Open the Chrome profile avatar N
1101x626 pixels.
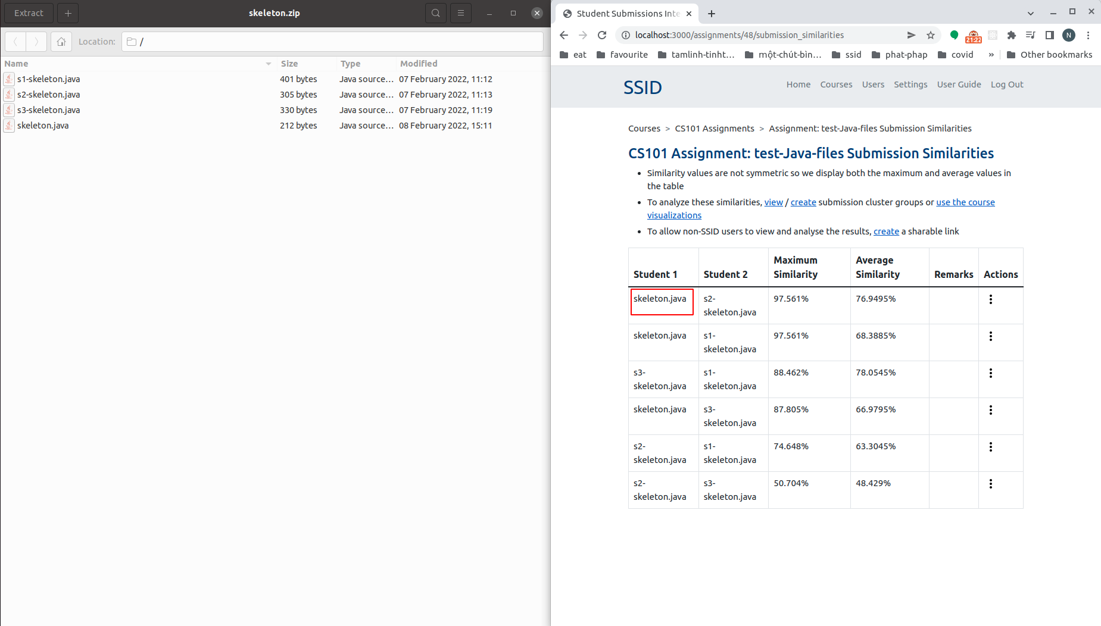pos(1069,35)
